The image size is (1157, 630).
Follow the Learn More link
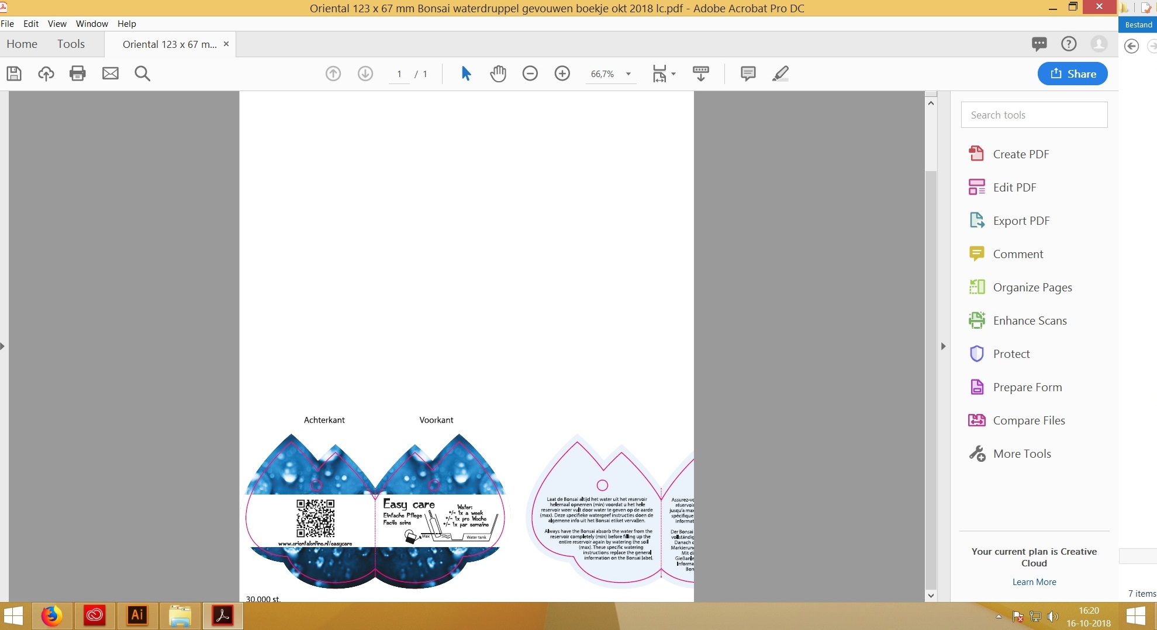[1034, 582]
